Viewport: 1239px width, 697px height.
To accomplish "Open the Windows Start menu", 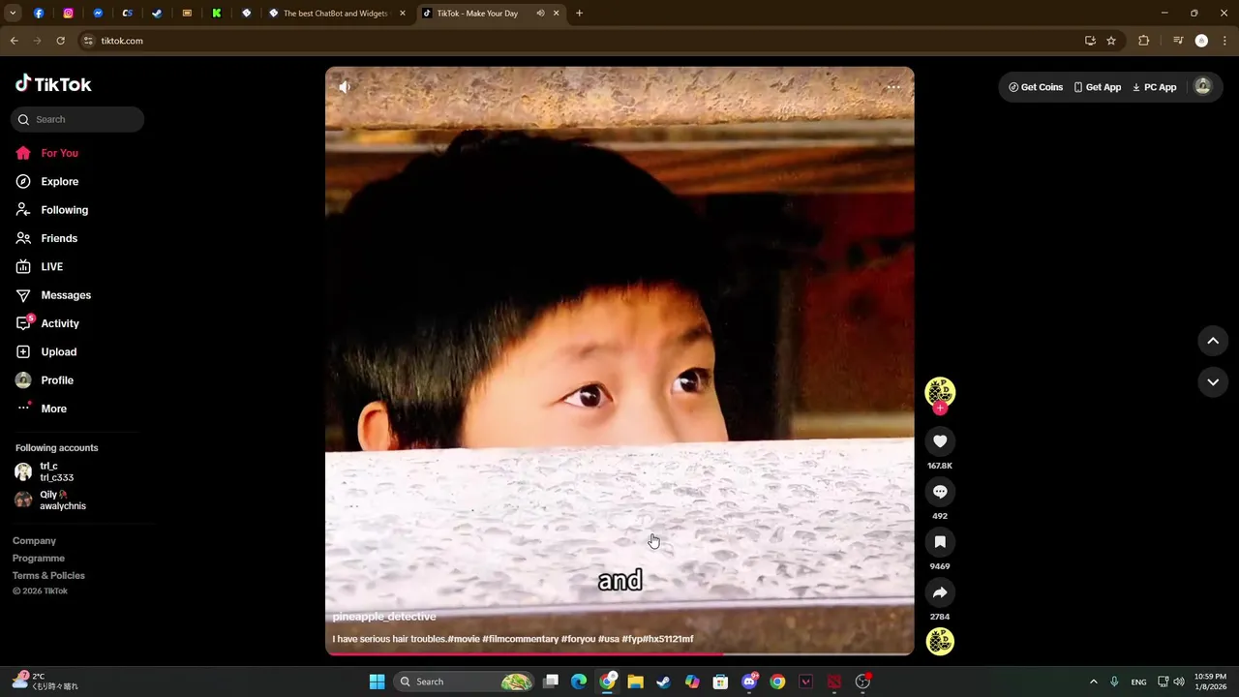I will tap(377, 682).
